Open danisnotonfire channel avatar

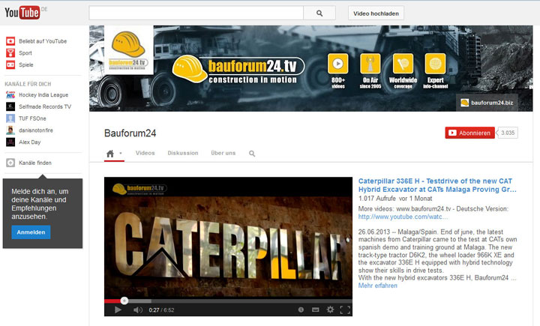(10, 130)
